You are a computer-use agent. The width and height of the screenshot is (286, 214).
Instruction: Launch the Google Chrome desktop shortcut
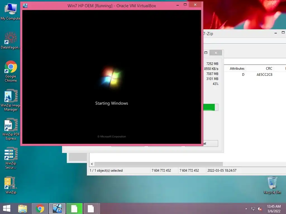(x=11, y=71)
